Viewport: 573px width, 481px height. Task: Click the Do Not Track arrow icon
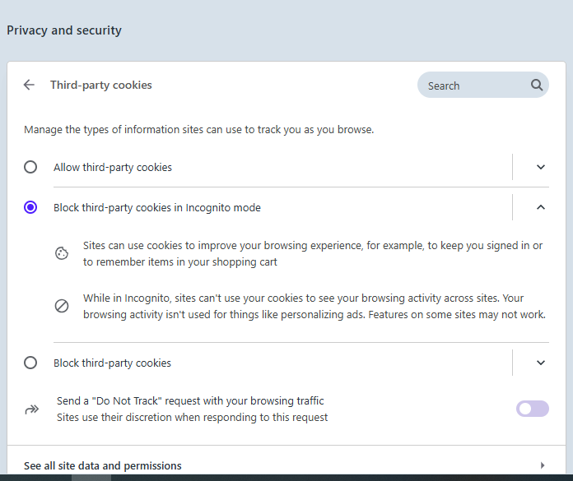pyautogui.click(x=32, y=409)
